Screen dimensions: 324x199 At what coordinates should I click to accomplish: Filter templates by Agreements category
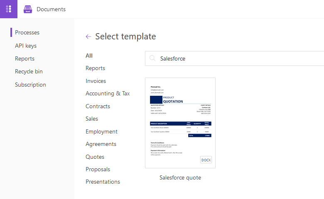(x=101, y=144)
